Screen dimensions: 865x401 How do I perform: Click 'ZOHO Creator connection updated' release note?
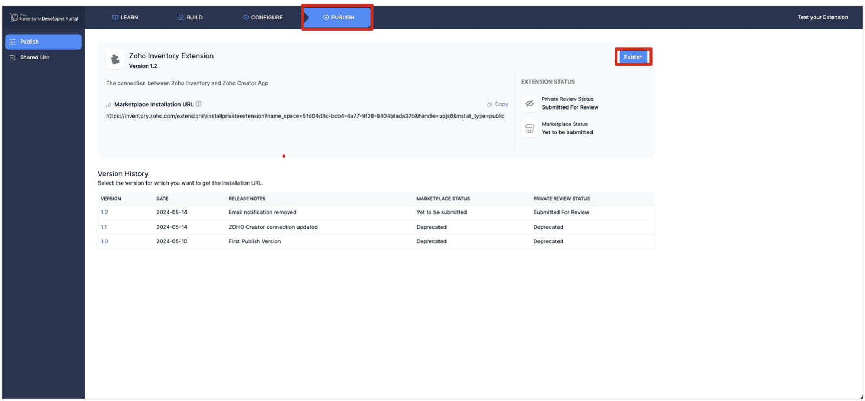point(273,227)
